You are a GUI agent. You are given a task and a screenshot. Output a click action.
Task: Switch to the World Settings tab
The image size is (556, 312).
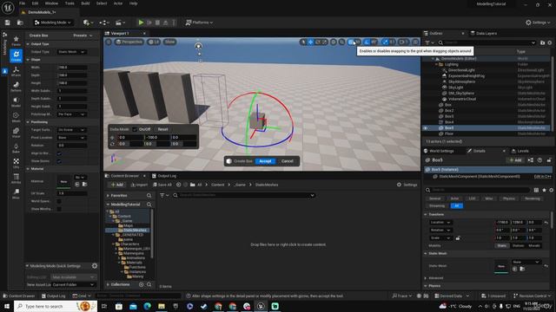pyautogui.click(x=439, y=151)
